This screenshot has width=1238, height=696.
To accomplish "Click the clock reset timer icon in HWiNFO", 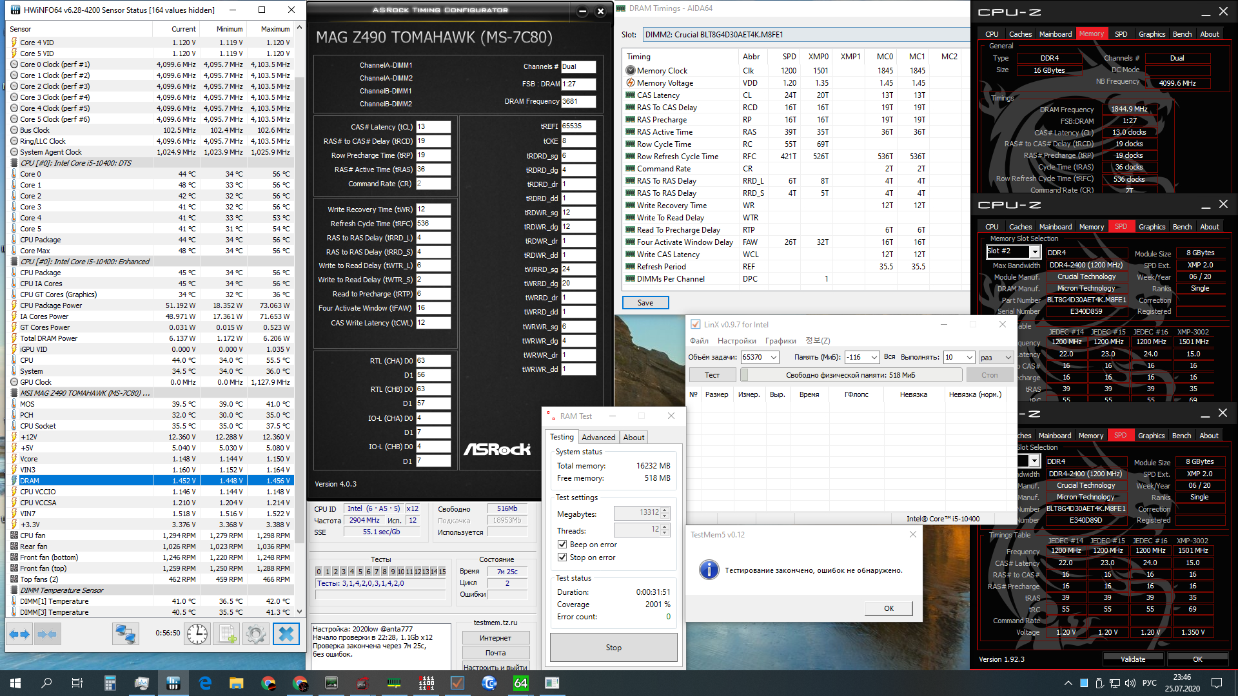I will [x=197, y=634].
